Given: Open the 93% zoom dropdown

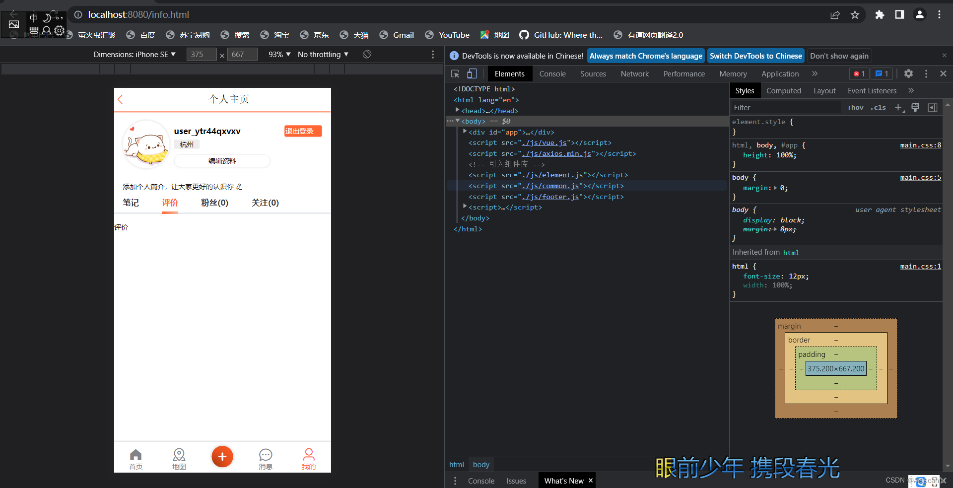Looking at the screenshot, I should click(x=279, y=54).
